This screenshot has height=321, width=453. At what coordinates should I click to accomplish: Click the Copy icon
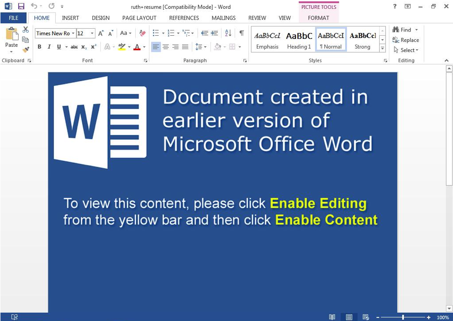pyautogui.click(x=26, y=39)
